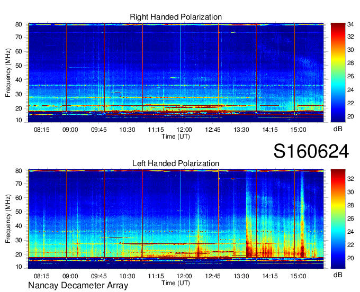Click the 34 value on upper colorbar
360x292 pixels.
click(x=350, y=24)
